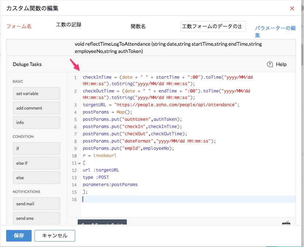Select the 'info' task block
The width and height of the screenshot is (304, 247).
click(37, 123)
